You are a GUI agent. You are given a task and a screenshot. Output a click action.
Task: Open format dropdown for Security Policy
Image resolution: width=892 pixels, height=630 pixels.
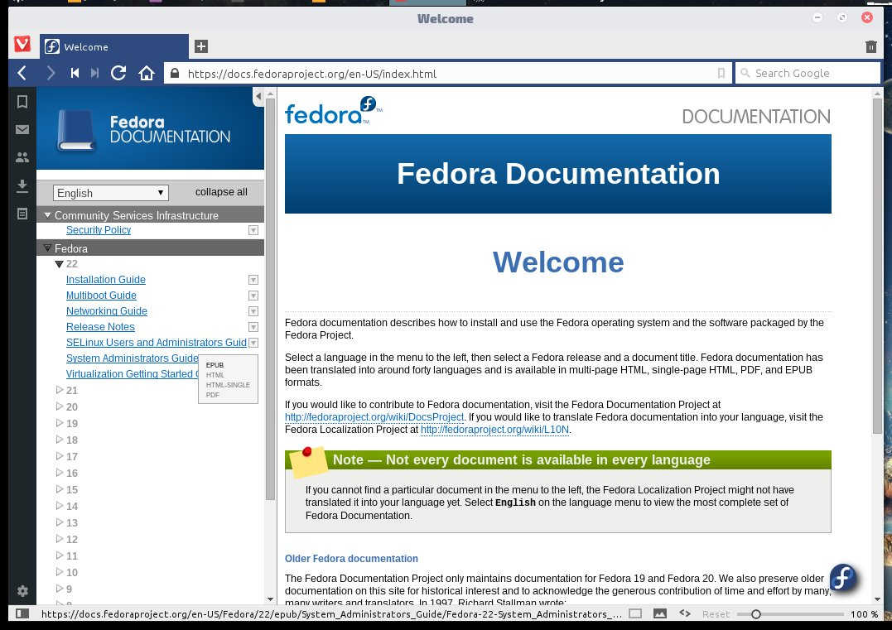[253, 230]
